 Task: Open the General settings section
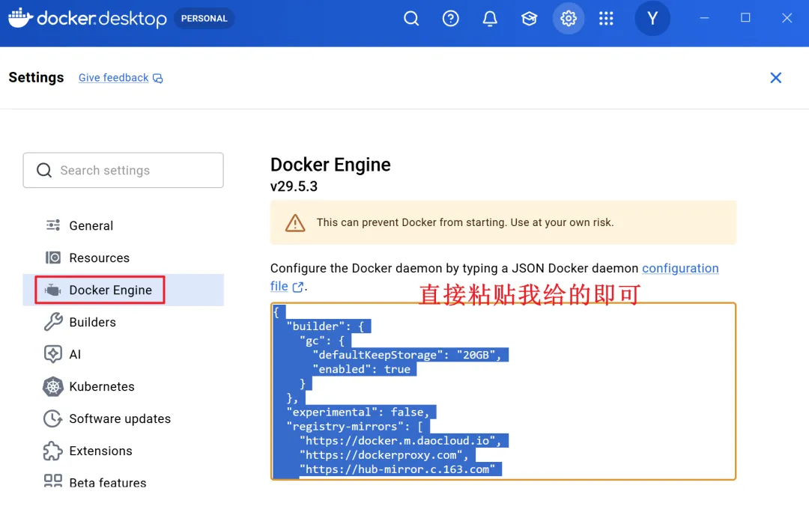tap(124, 226)
